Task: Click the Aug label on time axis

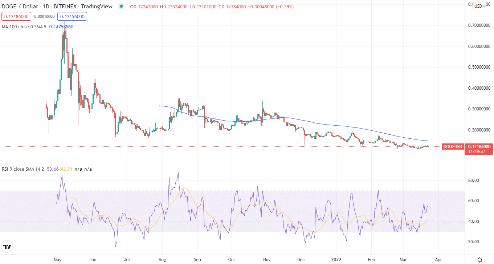Action: coord(162,260)
